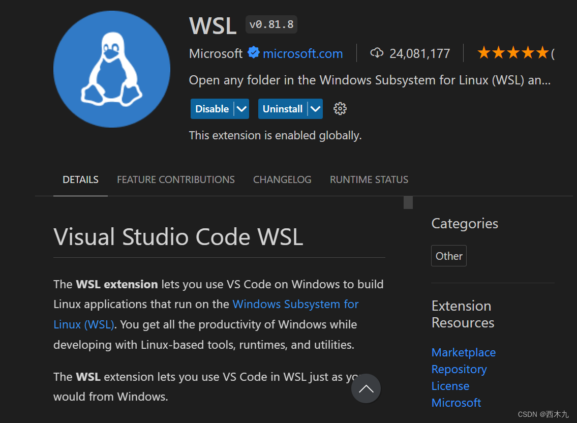Viewport: 577px width, 423px height.
Task: Open the RUNTIME STATUS tab
Action: pyautogui.click(x=369, y=179)
